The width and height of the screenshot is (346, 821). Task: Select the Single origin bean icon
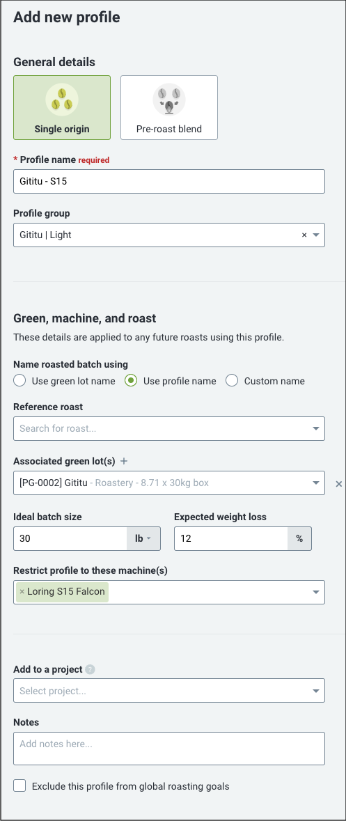[62, 100]
